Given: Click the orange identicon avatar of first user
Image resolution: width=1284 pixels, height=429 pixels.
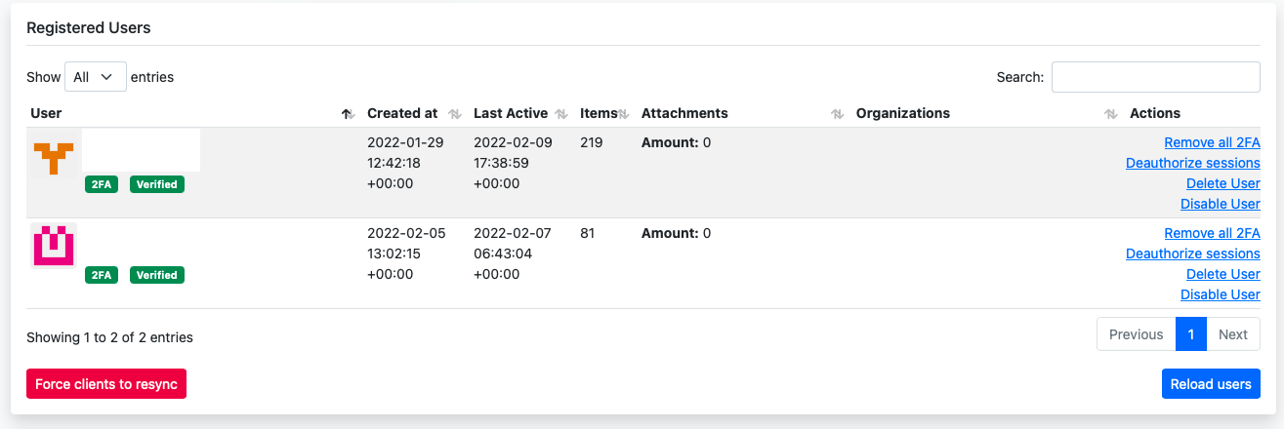Looking at the screenshot, I should (54, 156).
